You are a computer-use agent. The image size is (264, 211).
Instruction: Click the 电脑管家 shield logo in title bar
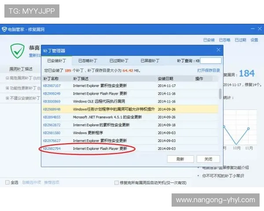pyautogui.click(x=4, y=29)
